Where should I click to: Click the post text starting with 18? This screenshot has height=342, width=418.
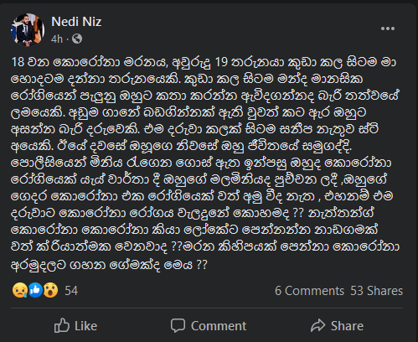pos(205,163)
